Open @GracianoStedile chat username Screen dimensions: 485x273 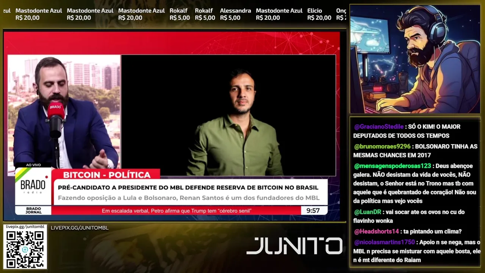click(x=379, y=127)
